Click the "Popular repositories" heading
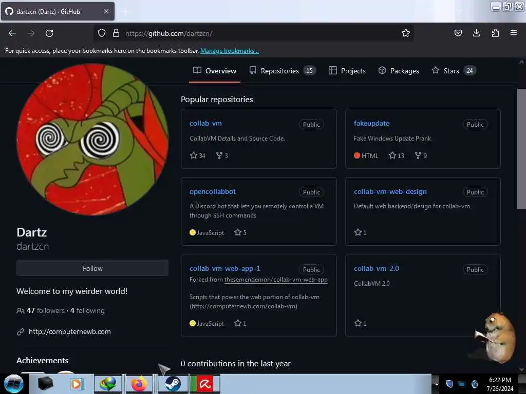This screenshot has height=394, width=526. coord(217,99)
